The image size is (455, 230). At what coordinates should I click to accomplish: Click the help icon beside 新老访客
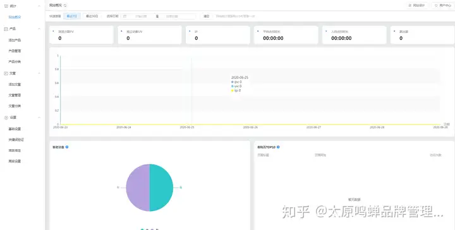67,147
